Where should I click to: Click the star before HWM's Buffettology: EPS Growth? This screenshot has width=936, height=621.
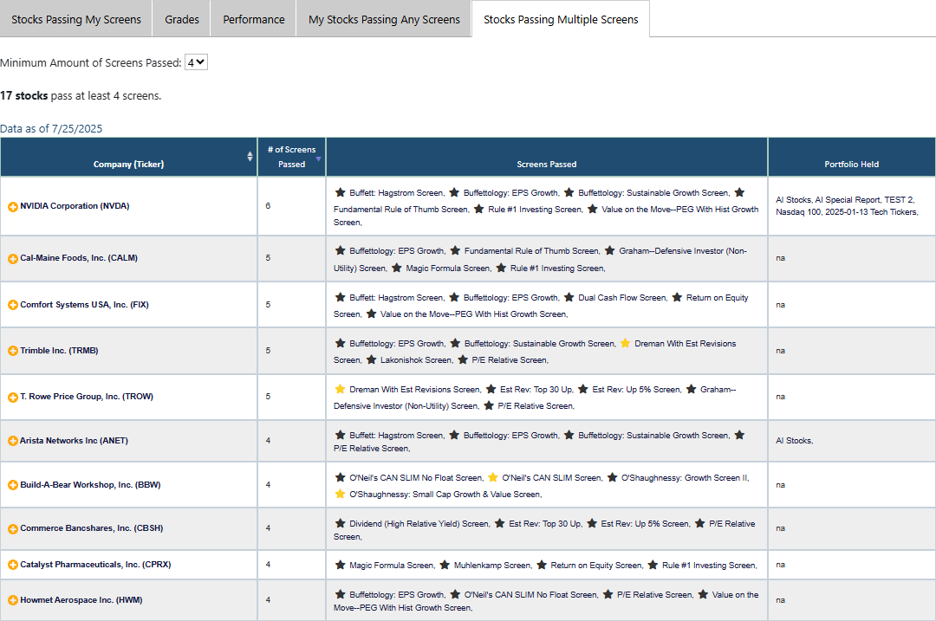tap(341, 594)
